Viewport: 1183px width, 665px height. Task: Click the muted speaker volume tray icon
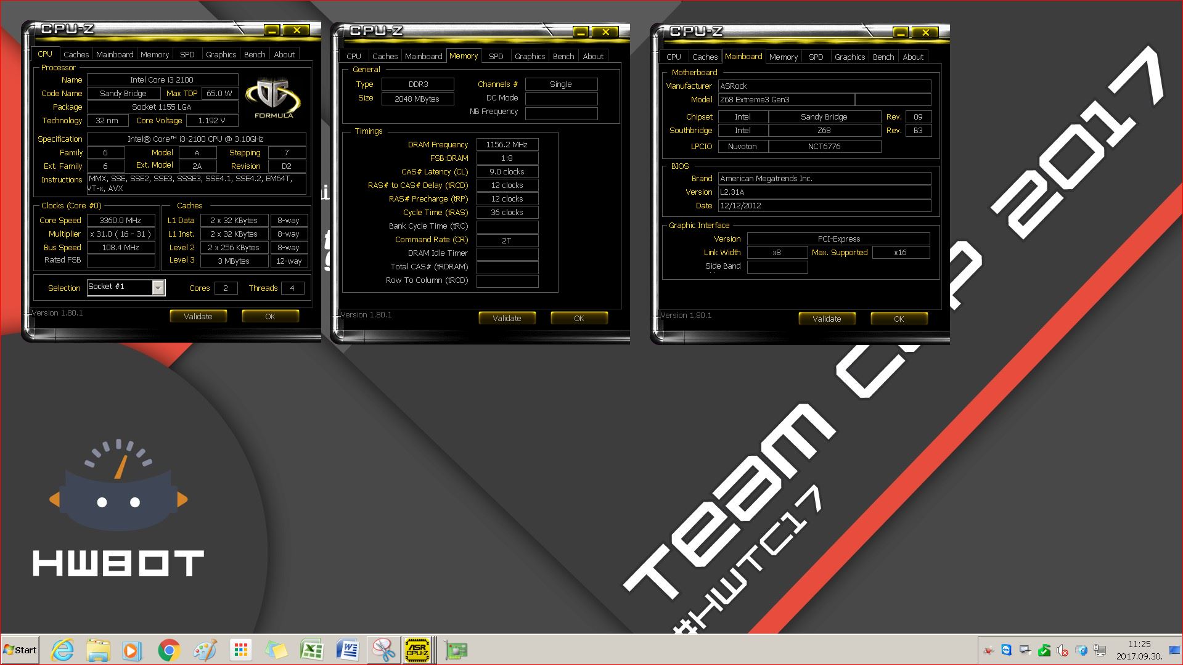click(x=1062, y=650)
